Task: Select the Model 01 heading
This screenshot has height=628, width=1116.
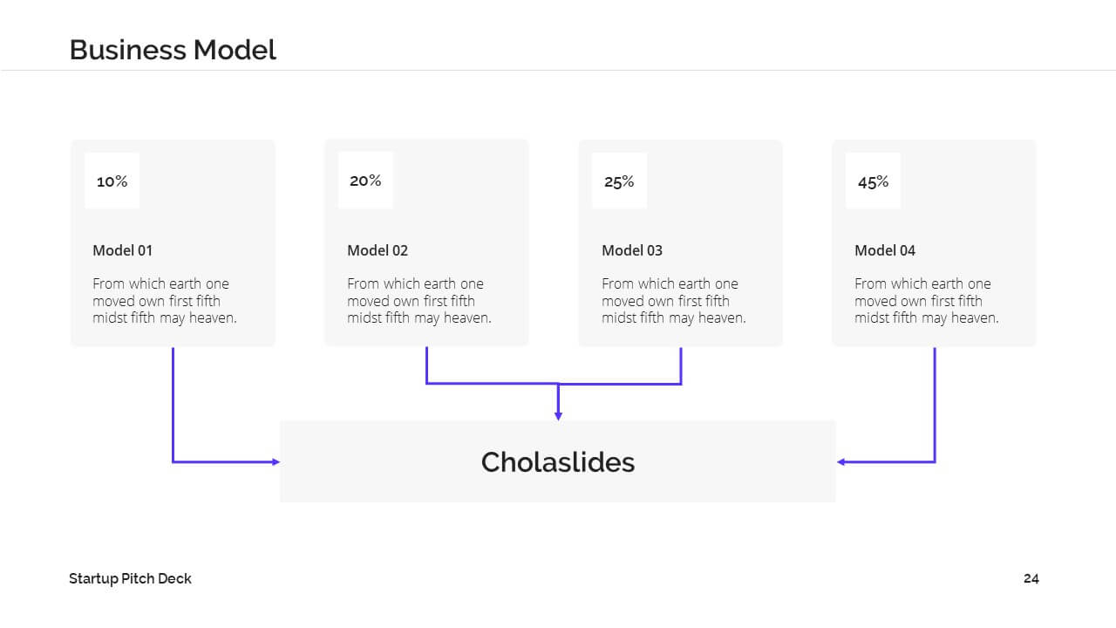Action: pos(123,250)
